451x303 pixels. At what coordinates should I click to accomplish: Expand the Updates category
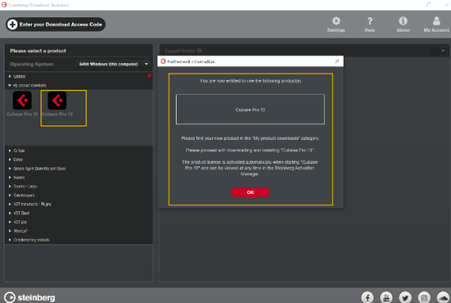[x=10, y=76]
